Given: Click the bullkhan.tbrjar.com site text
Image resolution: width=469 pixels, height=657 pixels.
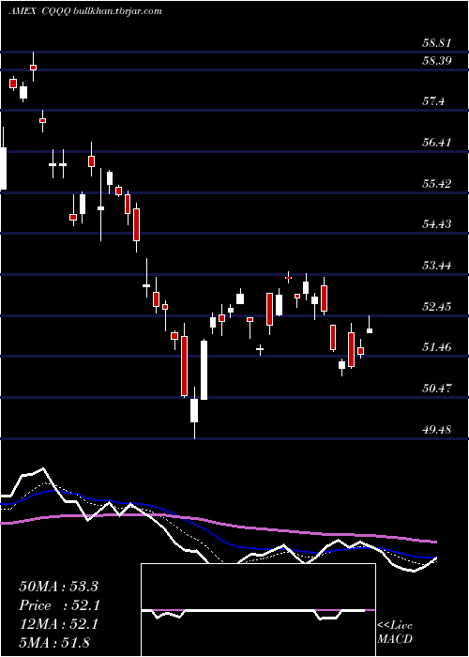Looking at the screenshot, I should tap(117, 11).
